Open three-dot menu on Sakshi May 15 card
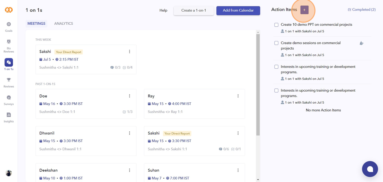Viewport: 383px width, 182px height. tap(238, 133)
